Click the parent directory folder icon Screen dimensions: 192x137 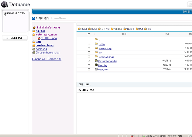pyautogui.click(x=96, y=39)
